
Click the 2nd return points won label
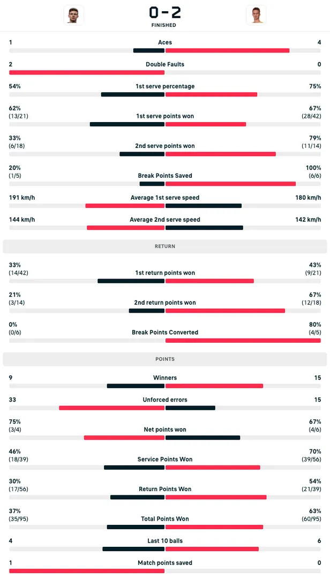coord(165,303)
